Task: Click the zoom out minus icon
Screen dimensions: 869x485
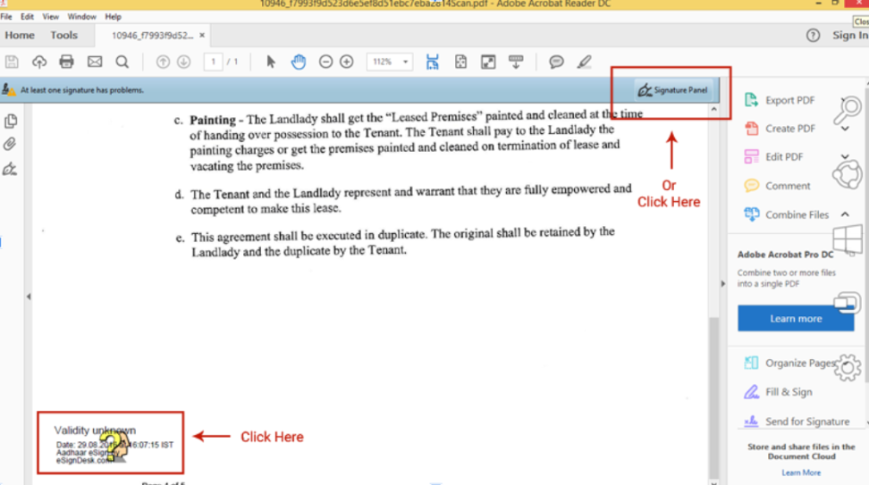Action: point(325,62)
